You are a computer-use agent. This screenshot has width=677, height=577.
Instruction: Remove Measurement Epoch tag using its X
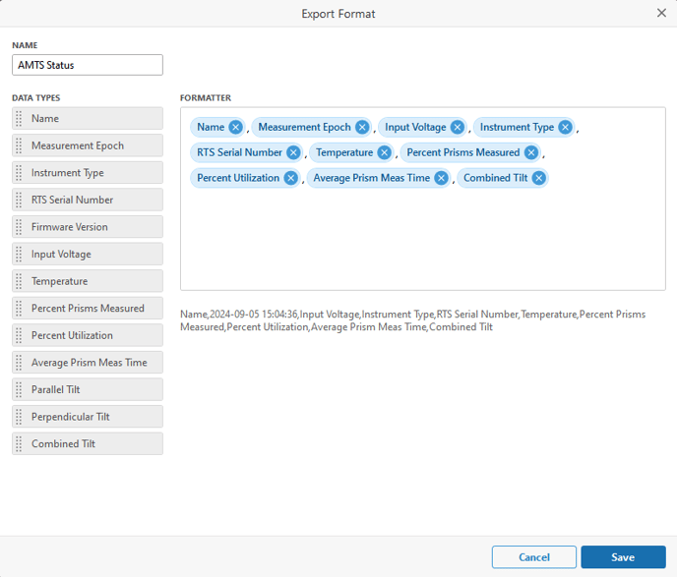pos(362,127)
